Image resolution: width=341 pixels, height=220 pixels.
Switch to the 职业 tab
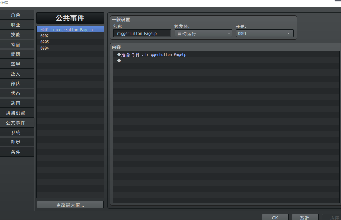(17, 25)
